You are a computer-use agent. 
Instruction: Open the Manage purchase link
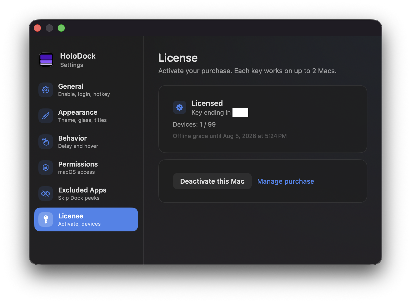pyautogui.click(x=286, y=181)
